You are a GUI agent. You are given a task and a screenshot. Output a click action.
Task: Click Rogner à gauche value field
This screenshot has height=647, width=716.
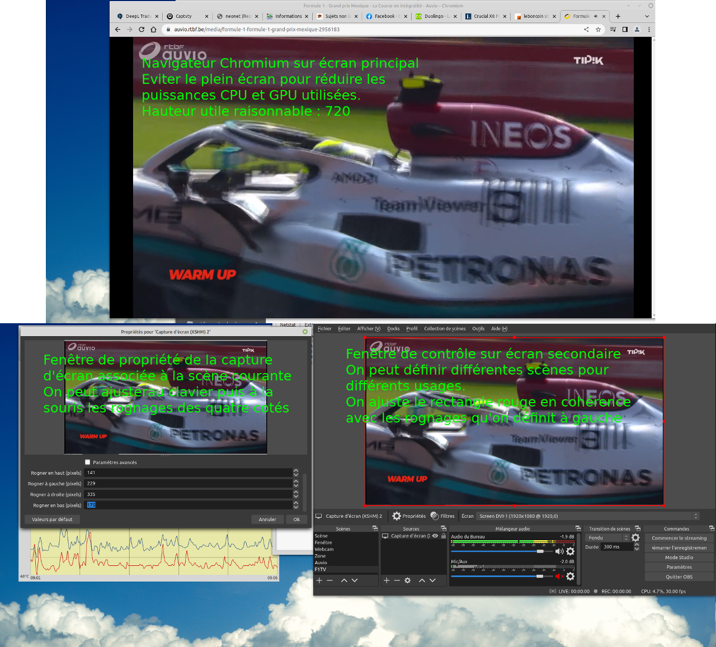tap(188, 483)
